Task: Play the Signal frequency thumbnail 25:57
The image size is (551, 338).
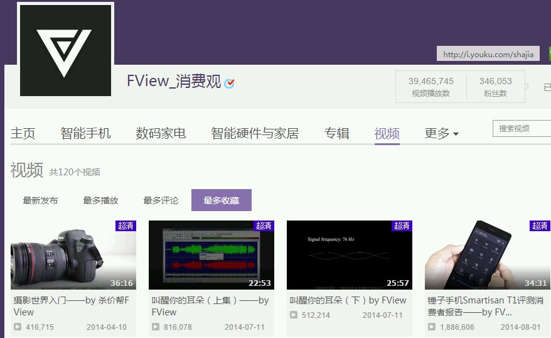Action: coord(350,255)
